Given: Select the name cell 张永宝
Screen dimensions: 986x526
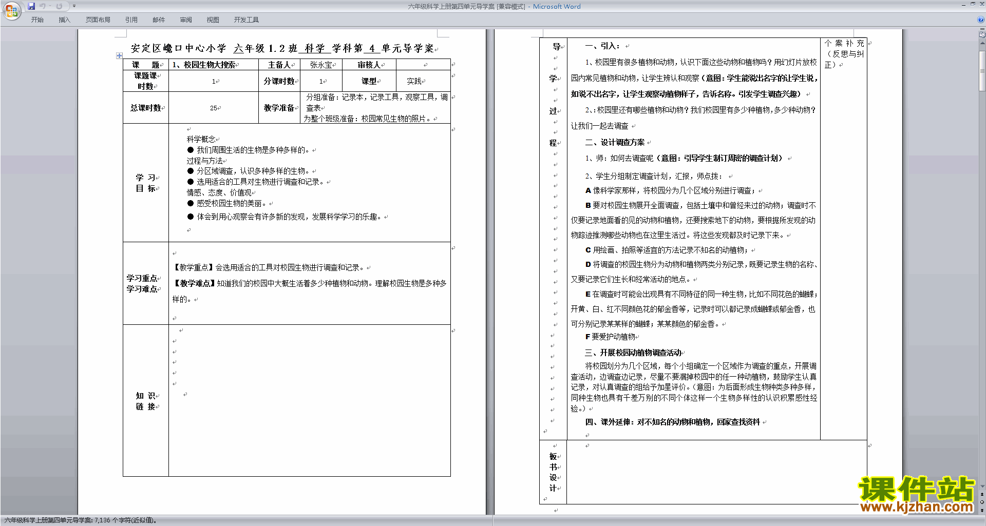Looking at the screenshot, I should point(321,65).
